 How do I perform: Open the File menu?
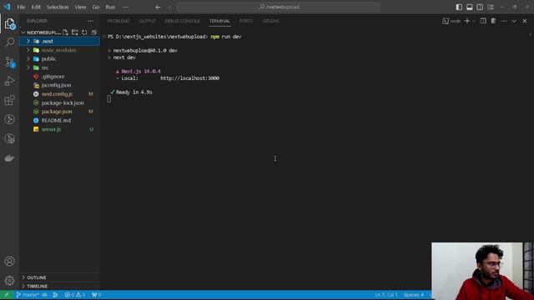click(x=21, y=7)
